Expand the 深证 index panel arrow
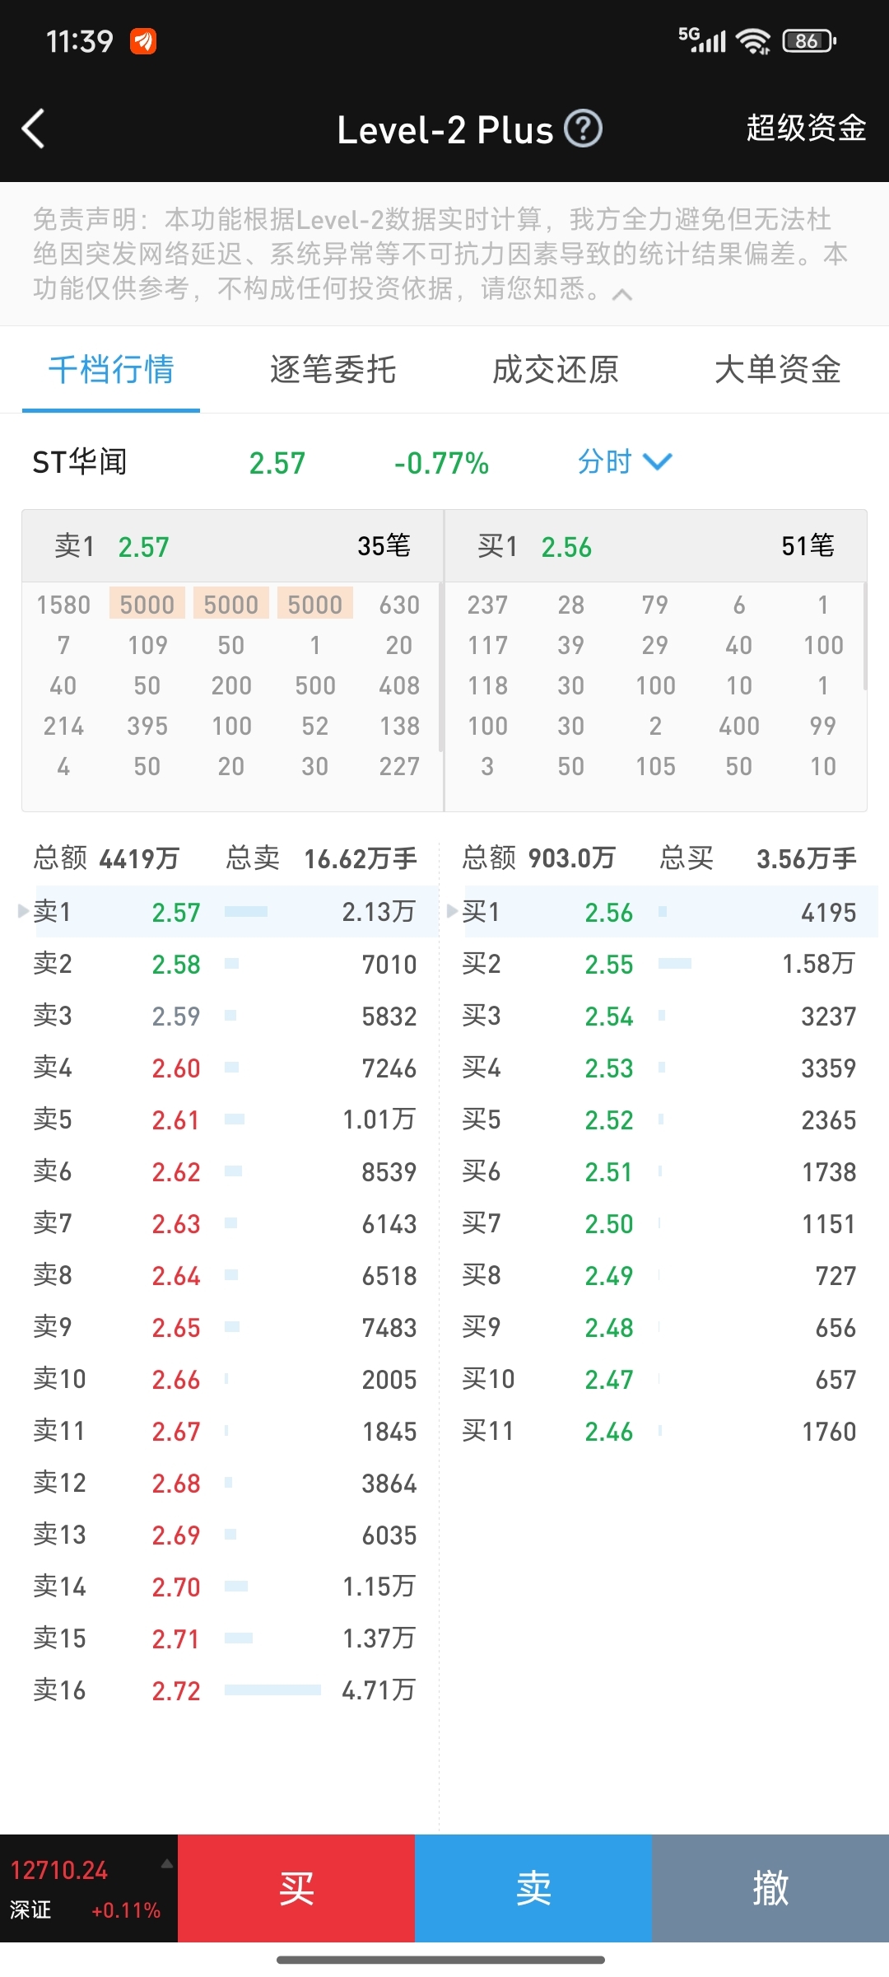The image size is (889, 1977). 167,1863
